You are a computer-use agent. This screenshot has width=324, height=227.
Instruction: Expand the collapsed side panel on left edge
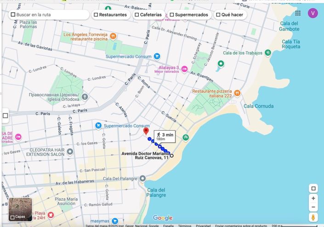click(x=5, y=115)
